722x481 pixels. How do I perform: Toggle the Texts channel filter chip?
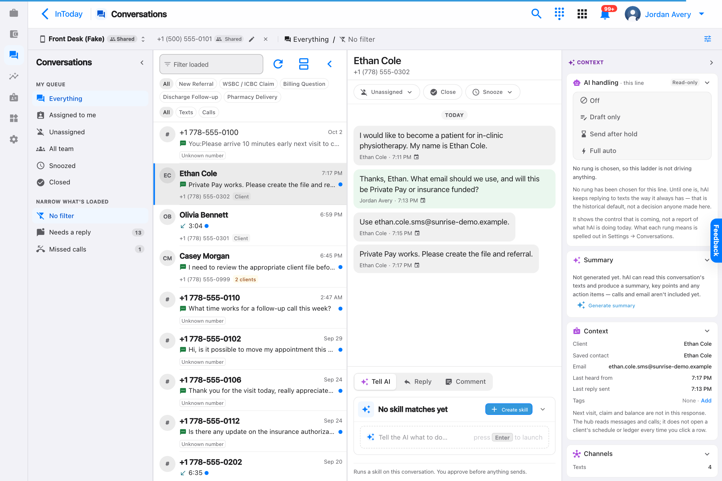(x=186, y=112)
